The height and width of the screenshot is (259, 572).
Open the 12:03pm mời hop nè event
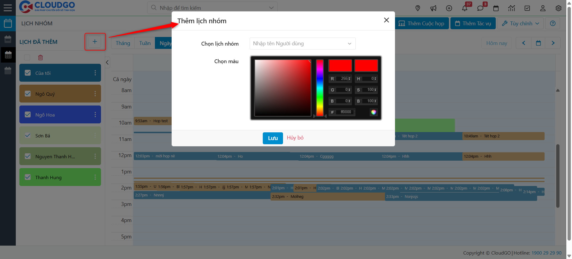[175, 156]
